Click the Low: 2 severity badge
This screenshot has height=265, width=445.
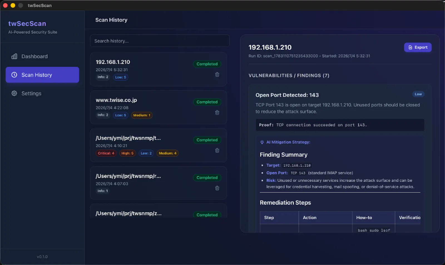click(146, 153)
